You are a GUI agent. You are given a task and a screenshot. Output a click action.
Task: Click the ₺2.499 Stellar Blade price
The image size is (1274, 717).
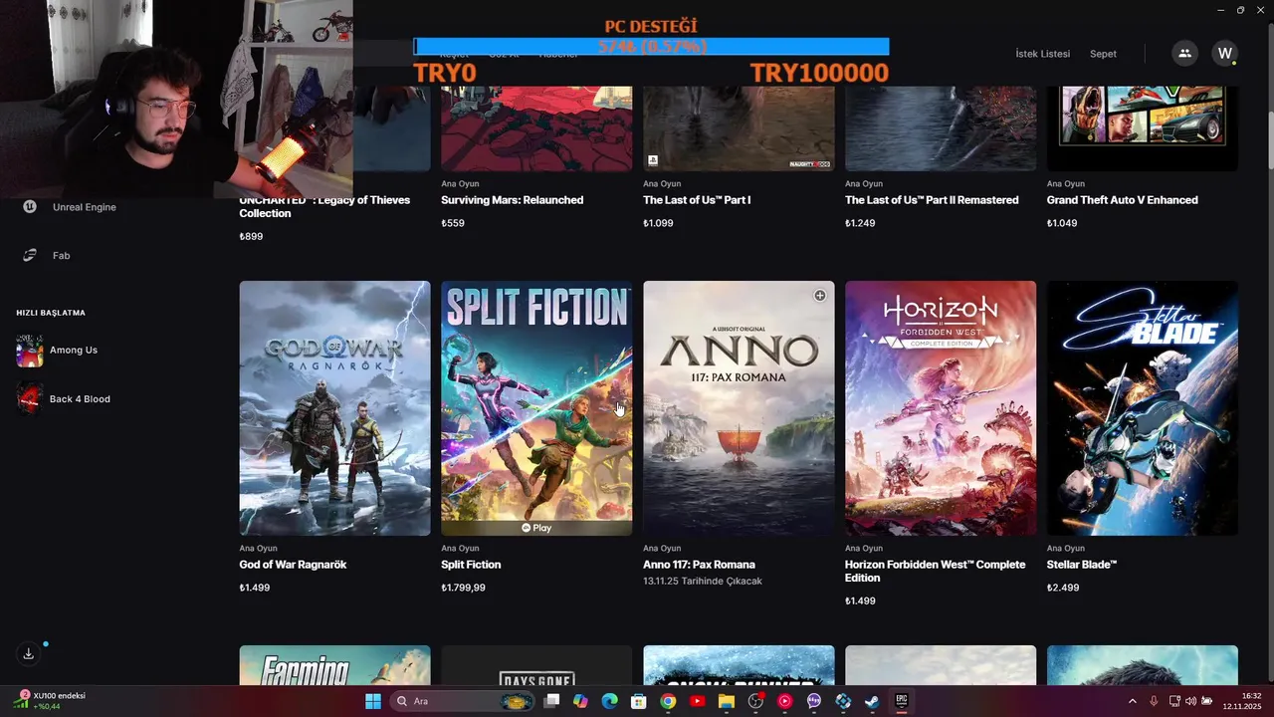click(x=1063, y=588)
